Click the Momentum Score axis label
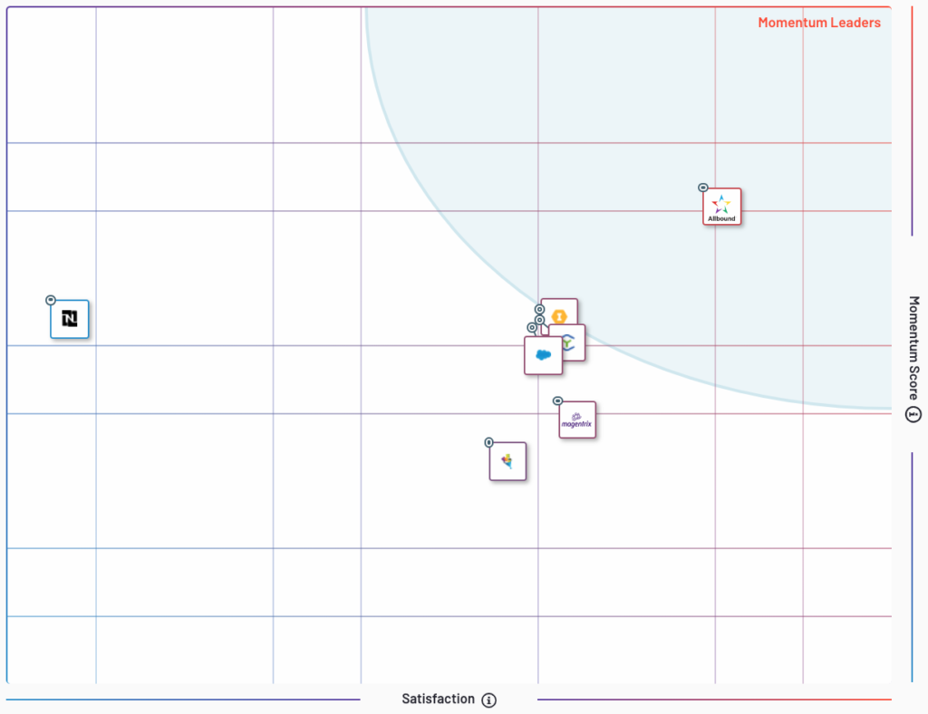The height and width of the screenshot is (714, 928). pyautogui.click(x=913, y=349)
